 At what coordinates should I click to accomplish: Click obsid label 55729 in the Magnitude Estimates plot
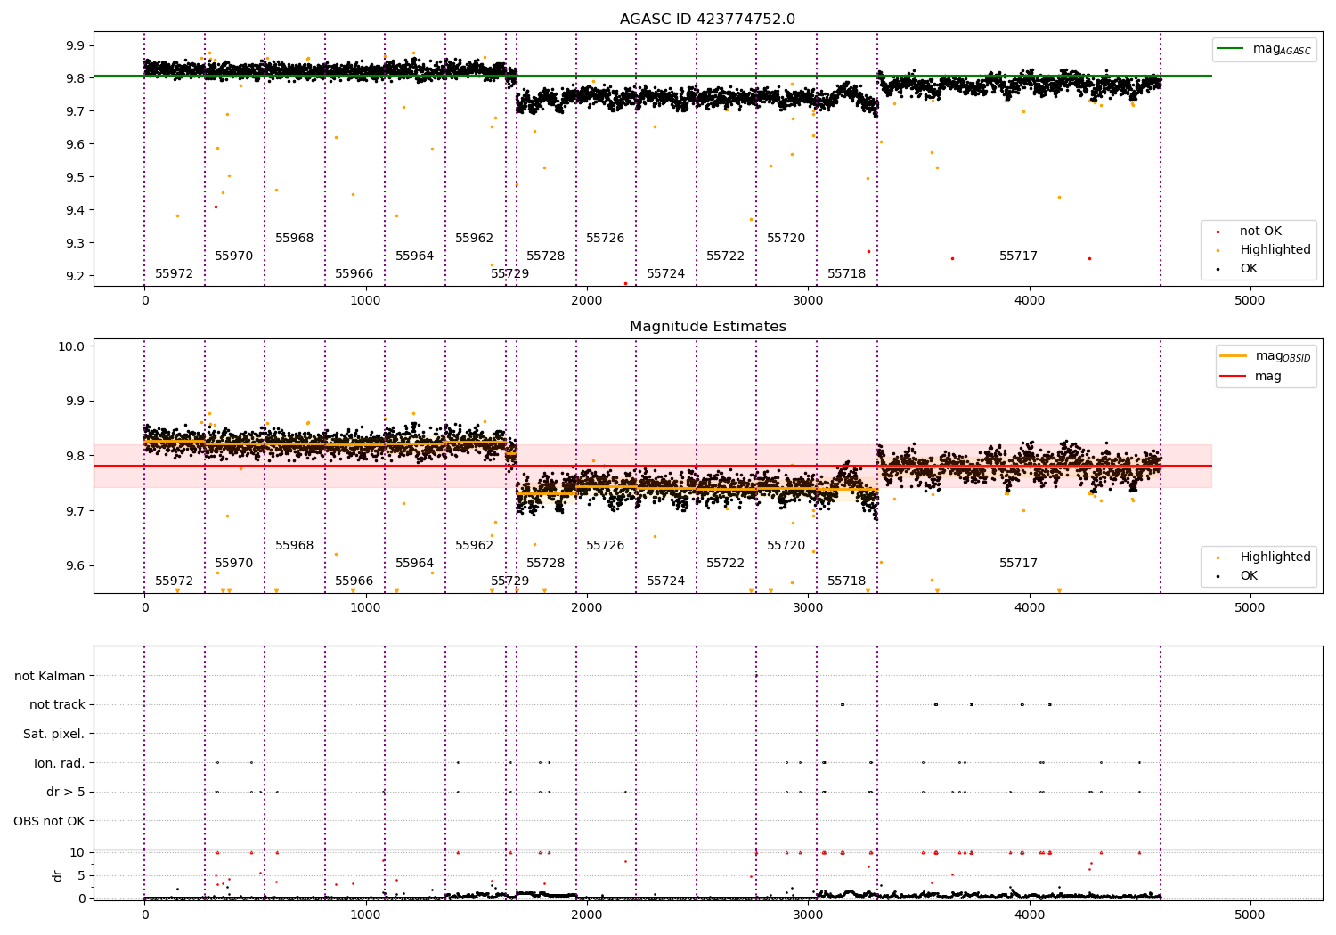(510, 581)
